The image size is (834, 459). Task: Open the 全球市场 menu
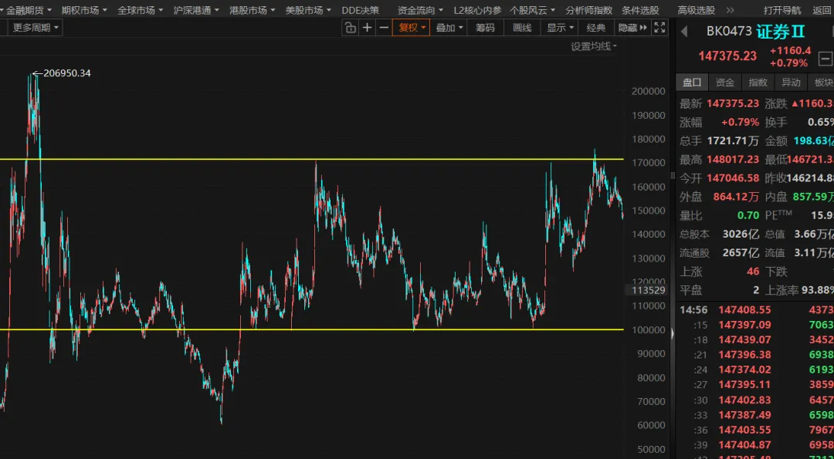(x=140, y=9)
